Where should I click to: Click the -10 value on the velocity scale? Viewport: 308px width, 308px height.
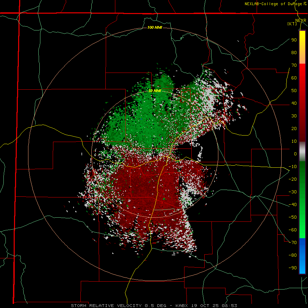pos(293,167)
